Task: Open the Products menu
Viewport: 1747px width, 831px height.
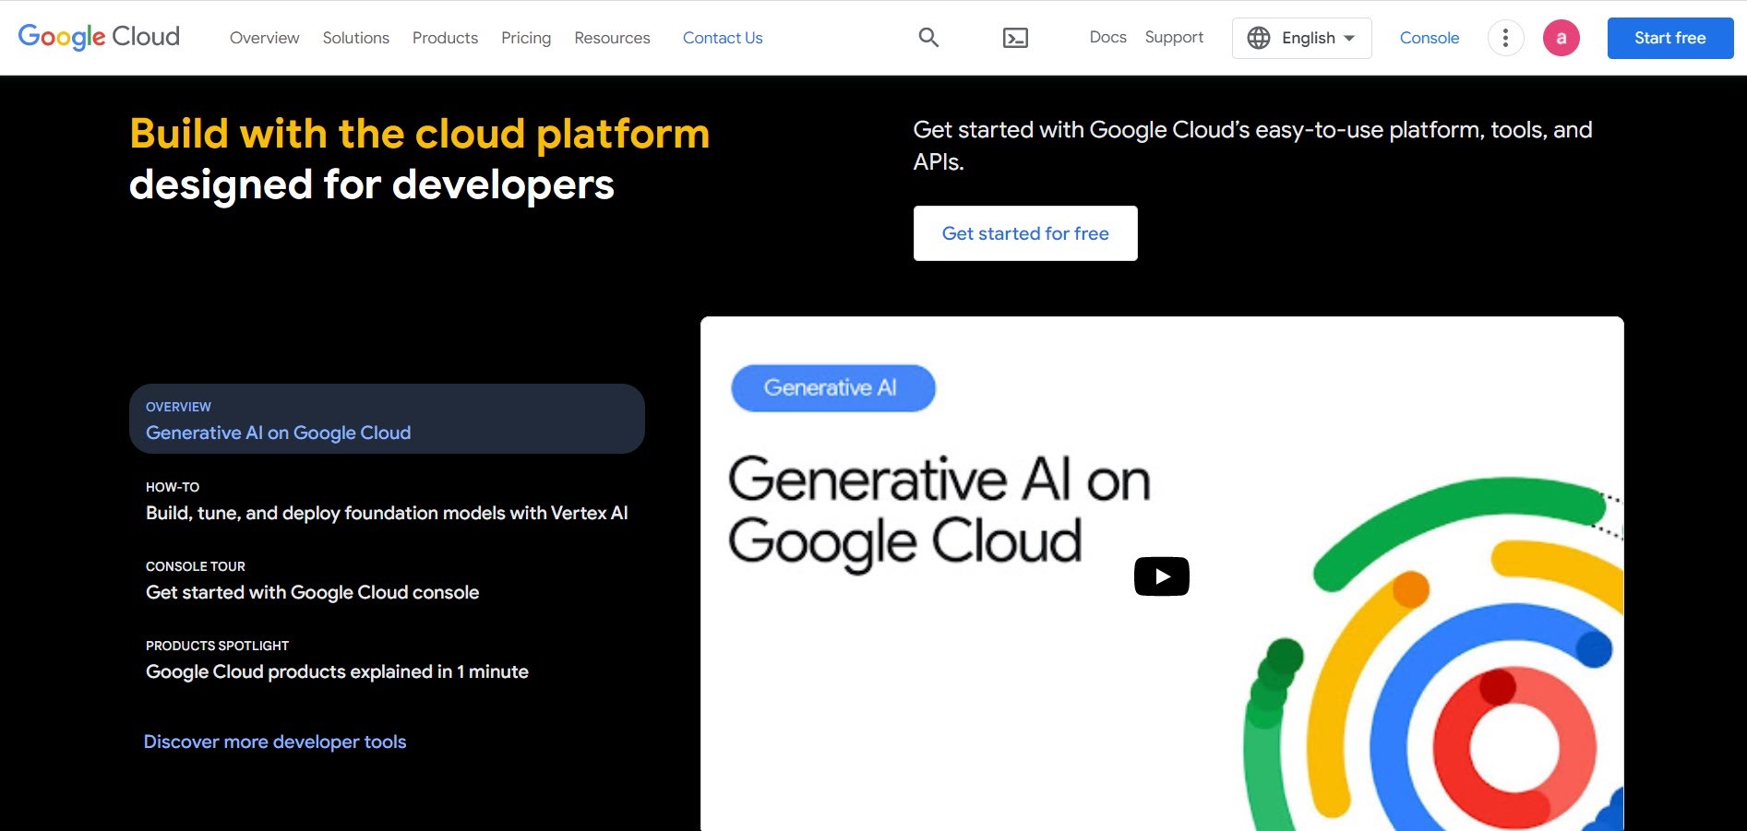Action: point(445,38)
